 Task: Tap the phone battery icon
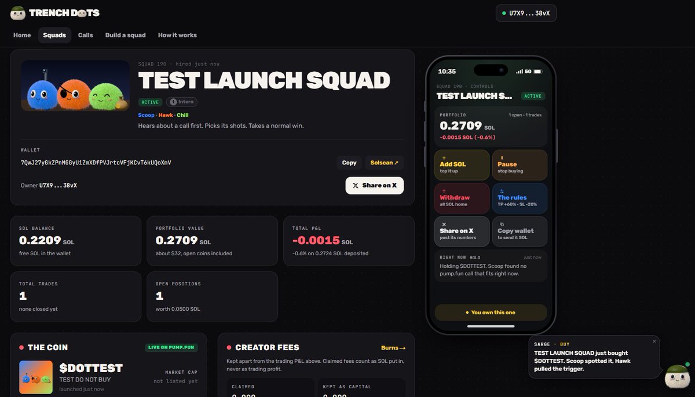click(x=537, y=72)
